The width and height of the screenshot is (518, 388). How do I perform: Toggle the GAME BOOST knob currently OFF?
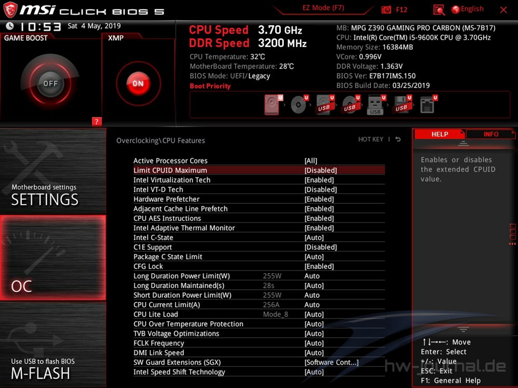pos(50,83)
